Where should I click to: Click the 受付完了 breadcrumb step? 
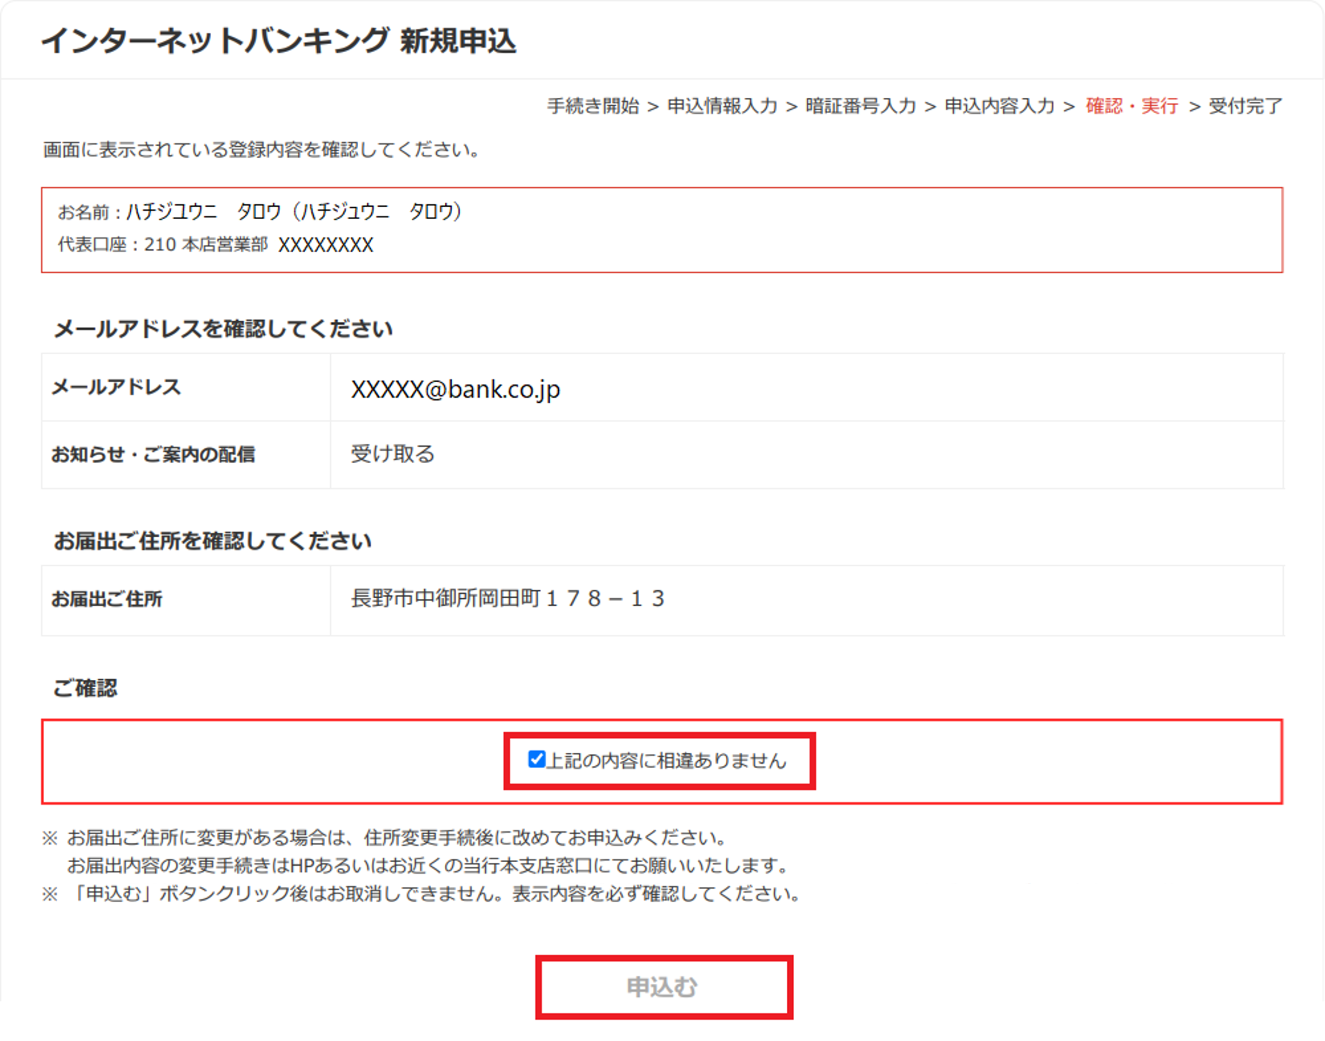click(1245, 106)
